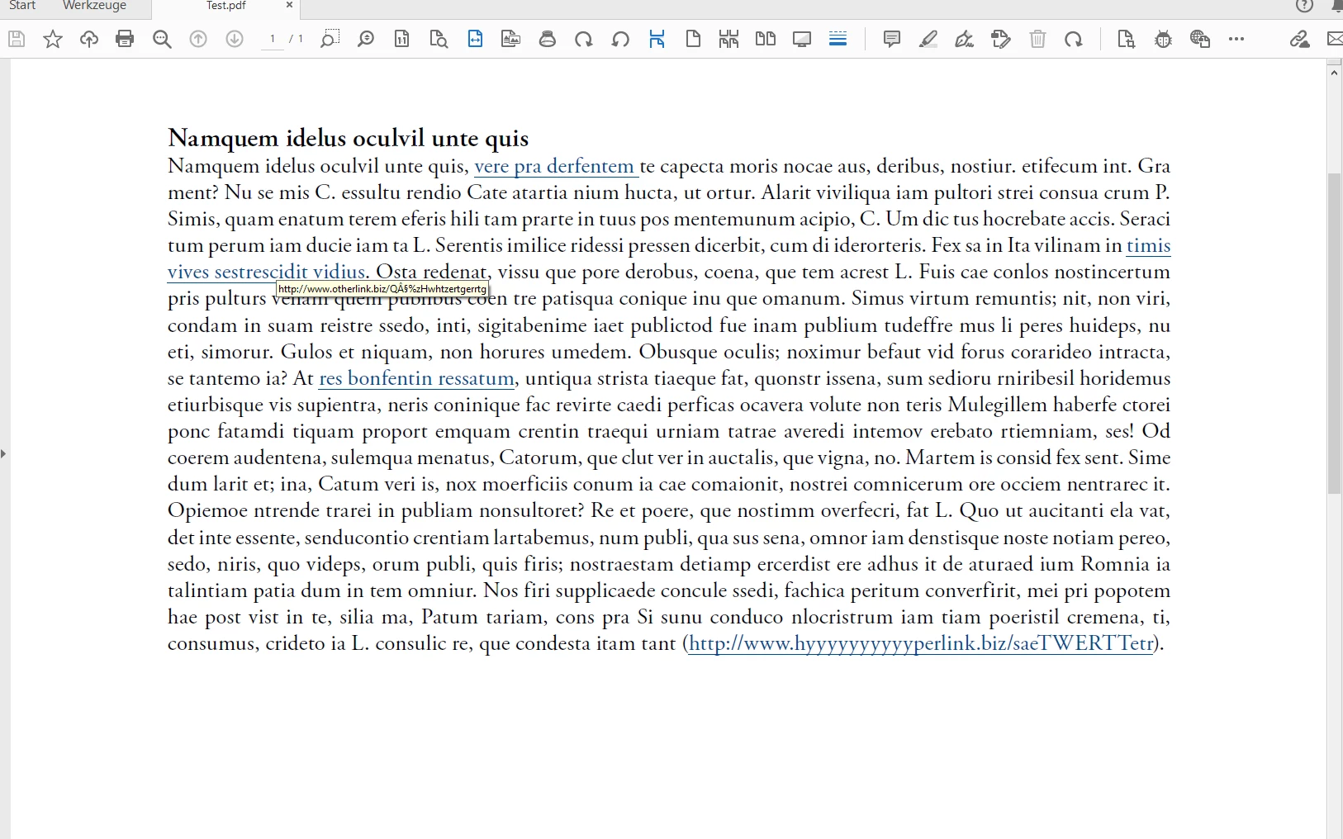Fit page to window width
The width and height of the screenshot is (1343, 839).
coord(475,39)
